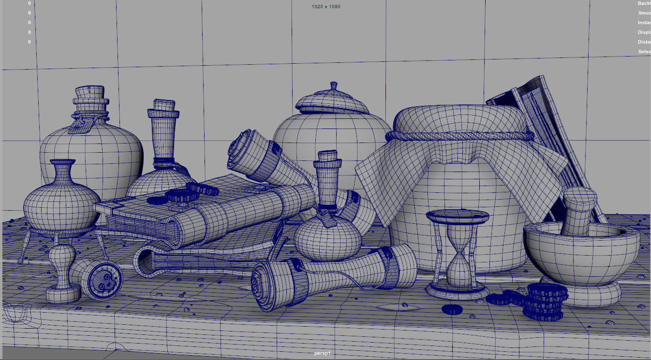Image resolution: width=651 pixels, height=360 pixels.
Task: Click the lidded round jar's lid knob
Action: [x=333, y=86]
